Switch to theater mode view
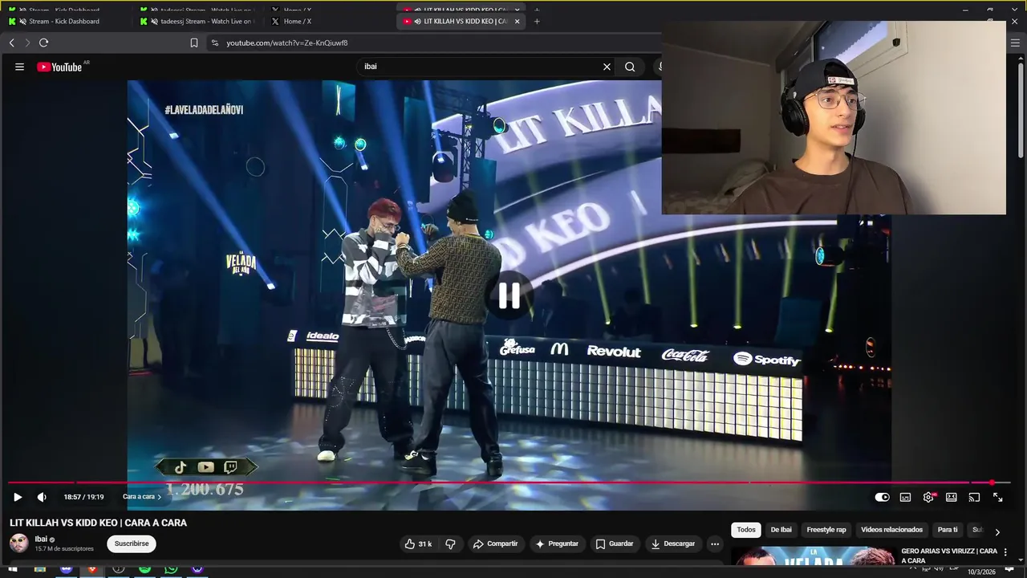Image resolution: width=1027 pixels, height=578 pixels. (x=952, y=497)
